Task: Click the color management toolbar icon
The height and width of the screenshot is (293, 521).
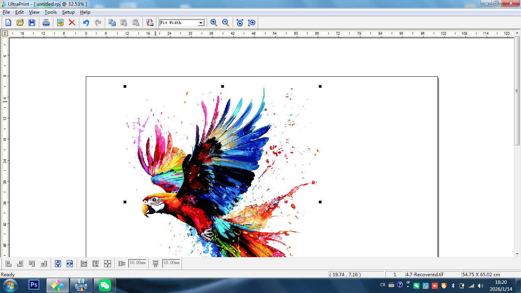Action: (x=150, y=23)
